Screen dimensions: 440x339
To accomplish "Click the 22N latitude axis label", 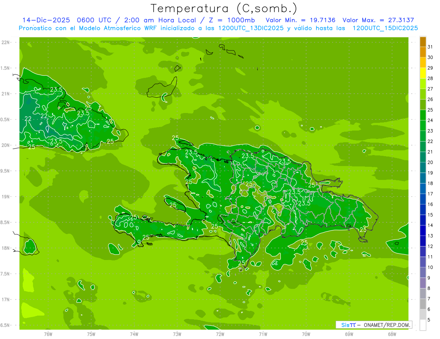I will [5, 42].
